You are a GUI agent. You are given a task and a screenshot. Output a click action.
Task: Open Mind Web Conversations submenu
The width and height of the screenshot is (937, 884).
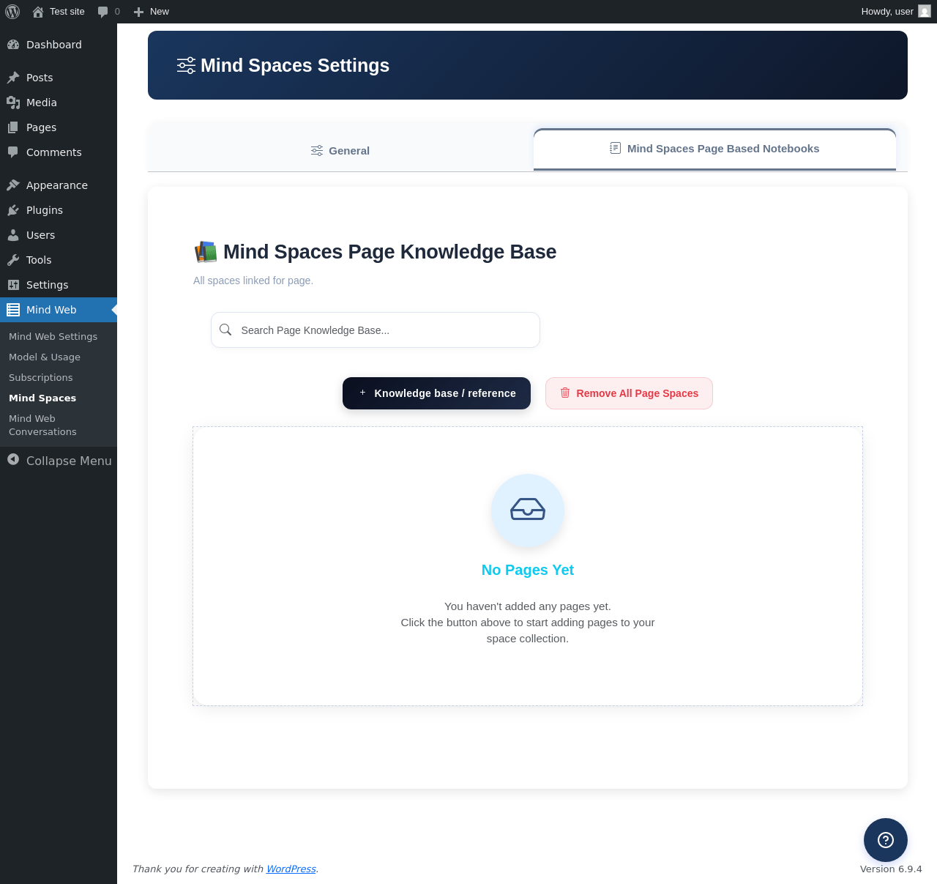(42, 425)
